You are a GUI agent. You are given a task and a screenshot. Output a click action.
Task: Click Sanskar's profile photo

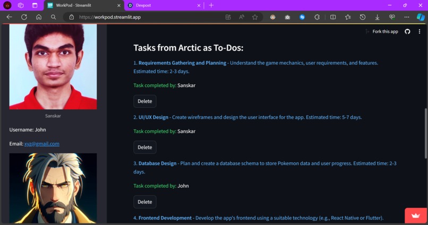click(x=53, y=66)
